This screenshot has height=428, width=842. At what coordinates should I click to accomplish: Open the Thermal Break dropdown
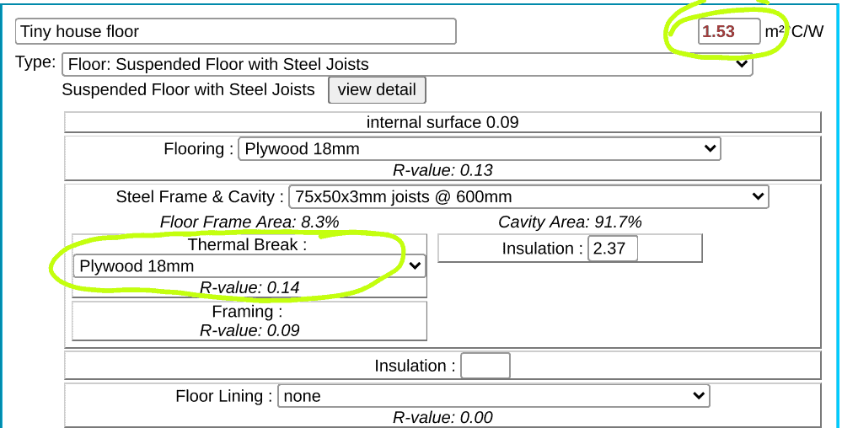pos(249,266)
